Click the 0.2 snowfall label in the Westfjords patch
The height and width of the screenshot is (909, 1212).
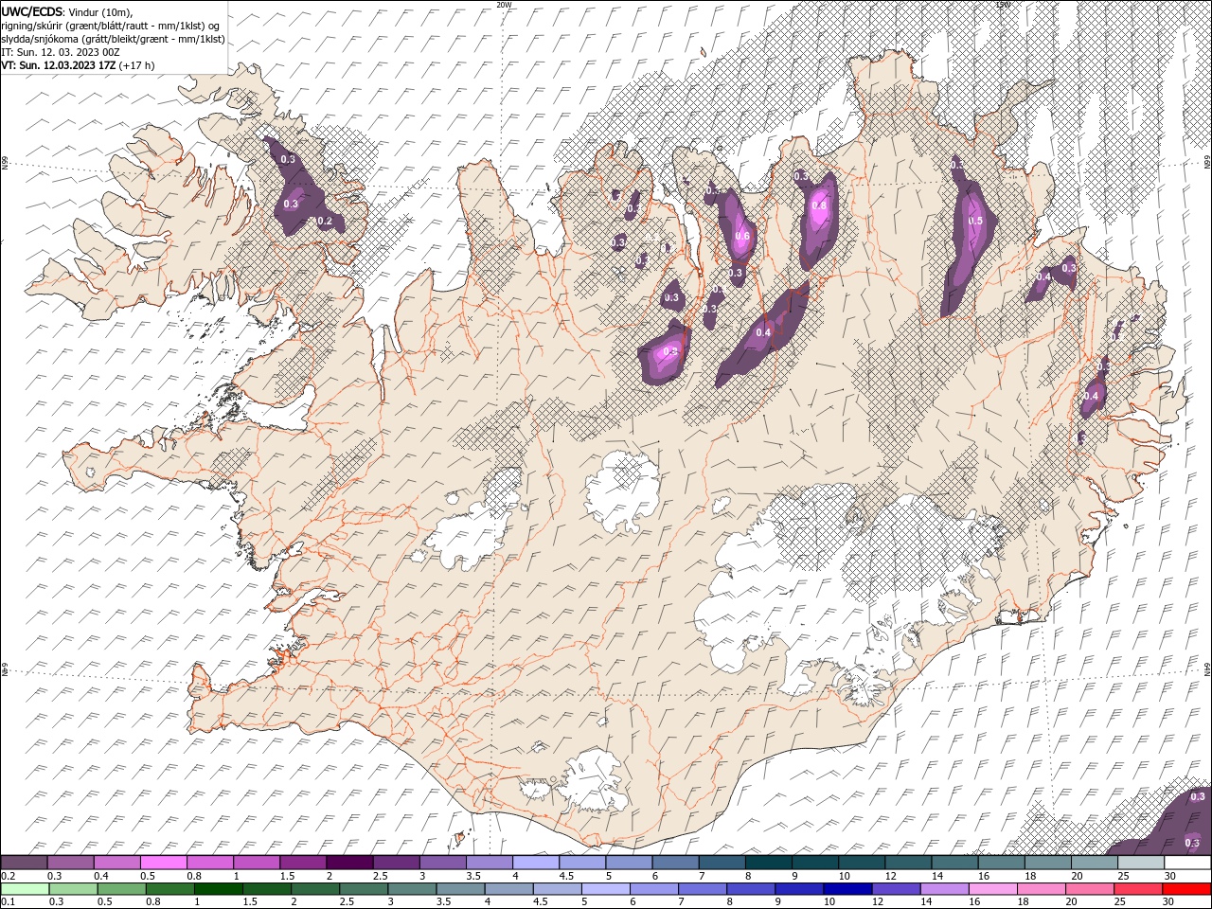click(325, 222)
